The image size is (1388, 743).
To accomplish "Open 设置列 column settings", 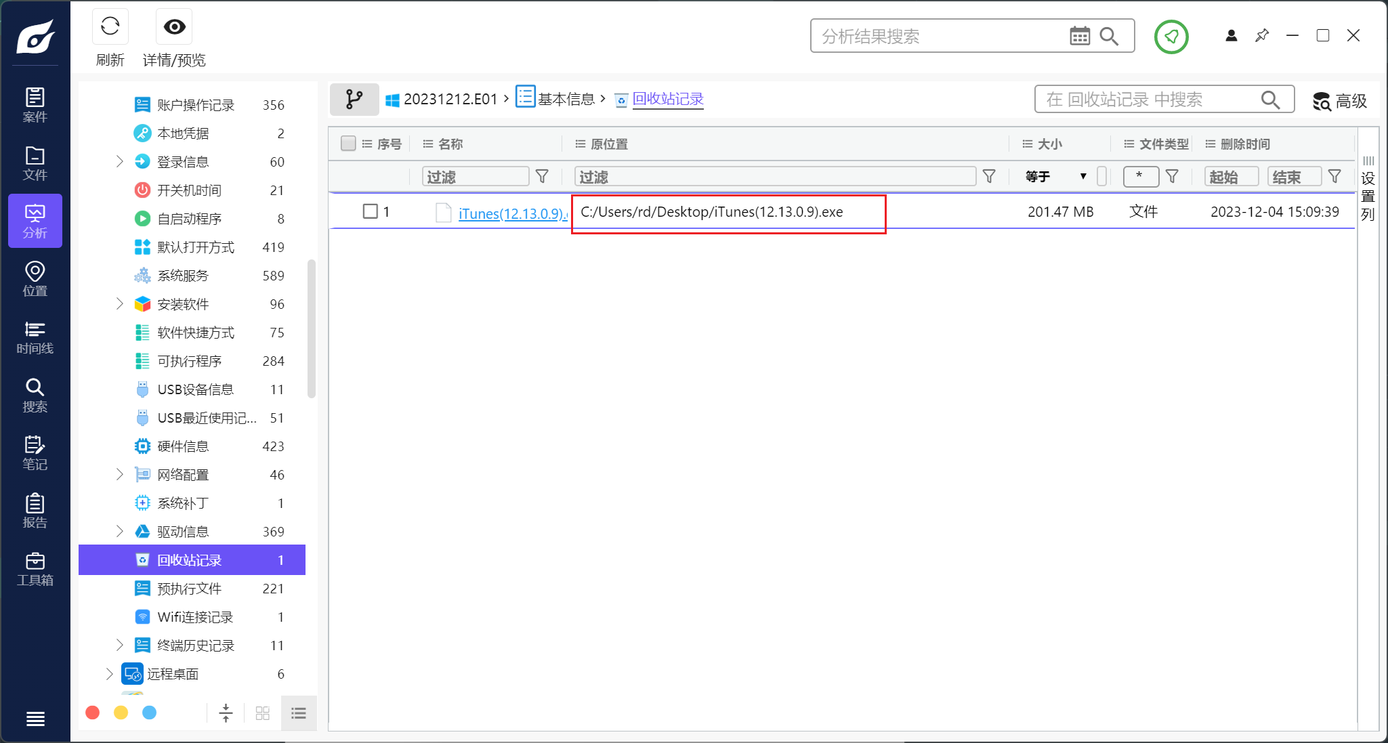I will click(1368, 188).
